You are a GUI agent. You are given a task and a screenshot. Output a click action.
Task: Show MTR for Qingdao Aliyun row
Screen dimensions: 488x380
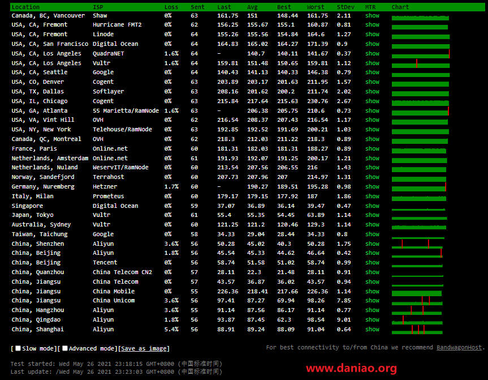click(372, 320)
